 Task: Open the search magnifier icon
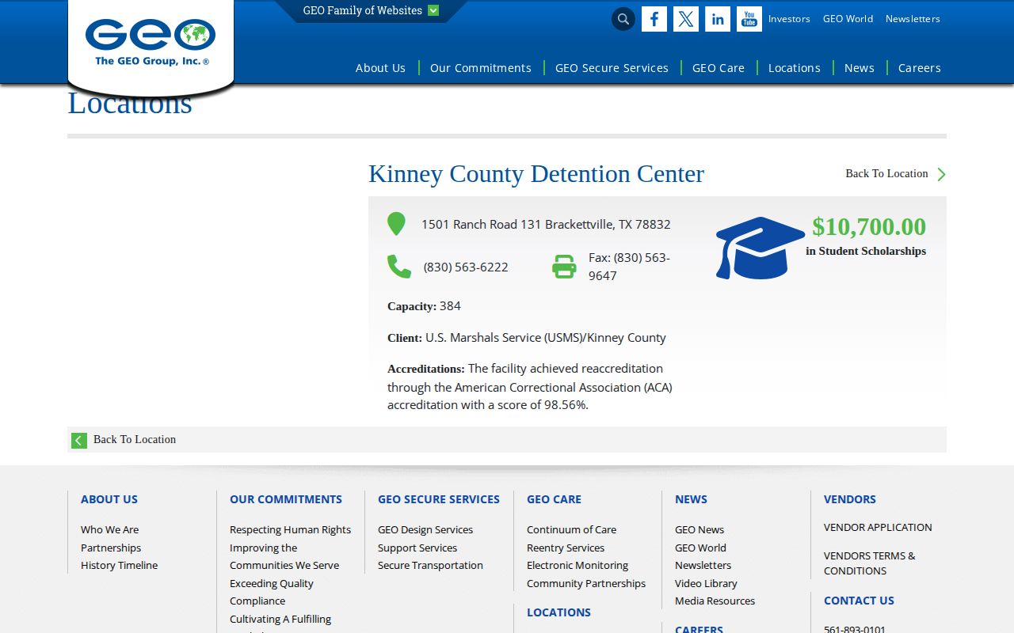[x=623, y=19]
